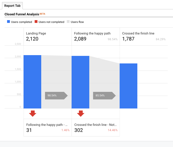Click the 98.54% flow arrow badge
The height and width of the screenshot is (147, 173).
click(x=56, y=96)
